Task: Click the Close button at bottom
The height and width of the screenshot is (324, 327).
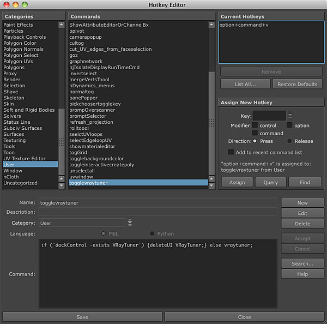Action: click(244, 317)
